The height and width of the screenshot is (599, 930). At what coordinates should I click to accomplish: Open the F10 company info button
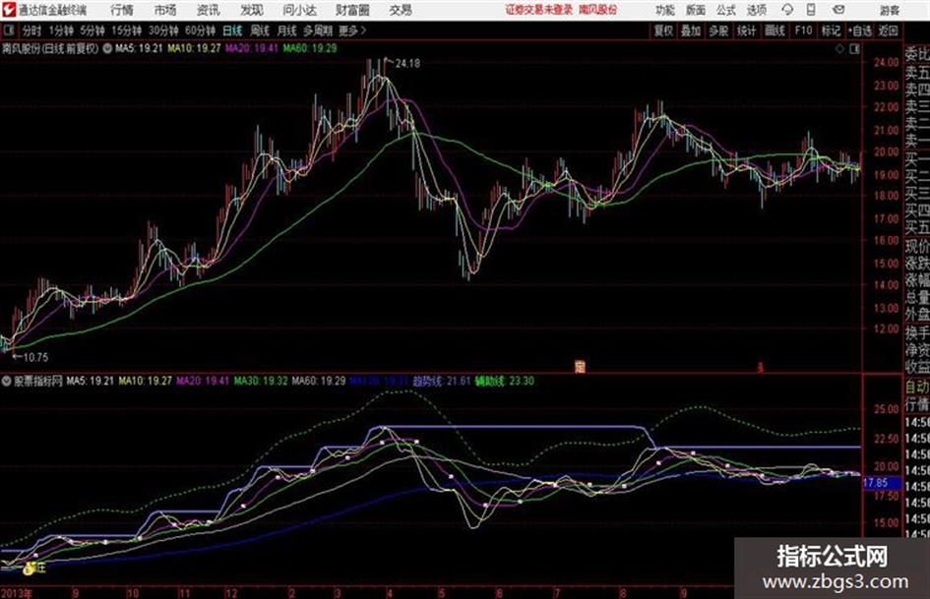(803, 30)
